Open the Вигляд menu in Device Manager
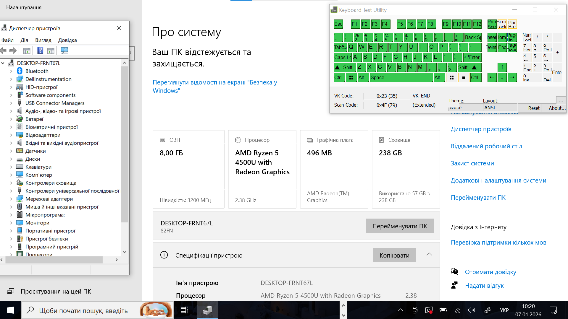Image resolution: width=568 pixels, height=319 pixels. point(43,40)
